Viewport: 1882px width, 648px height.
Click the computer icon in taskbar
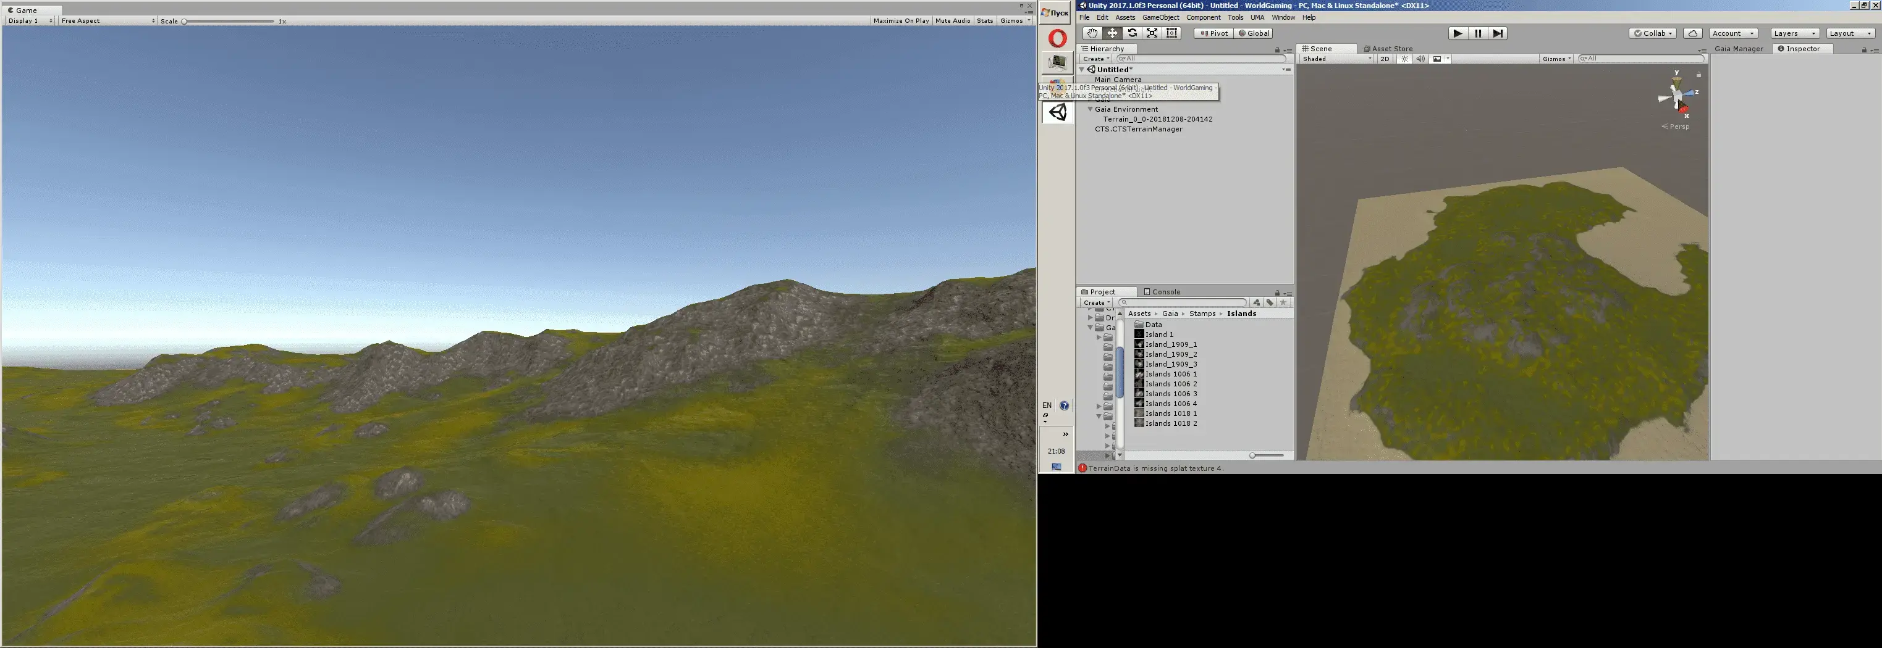click(x=1057, y=63)
